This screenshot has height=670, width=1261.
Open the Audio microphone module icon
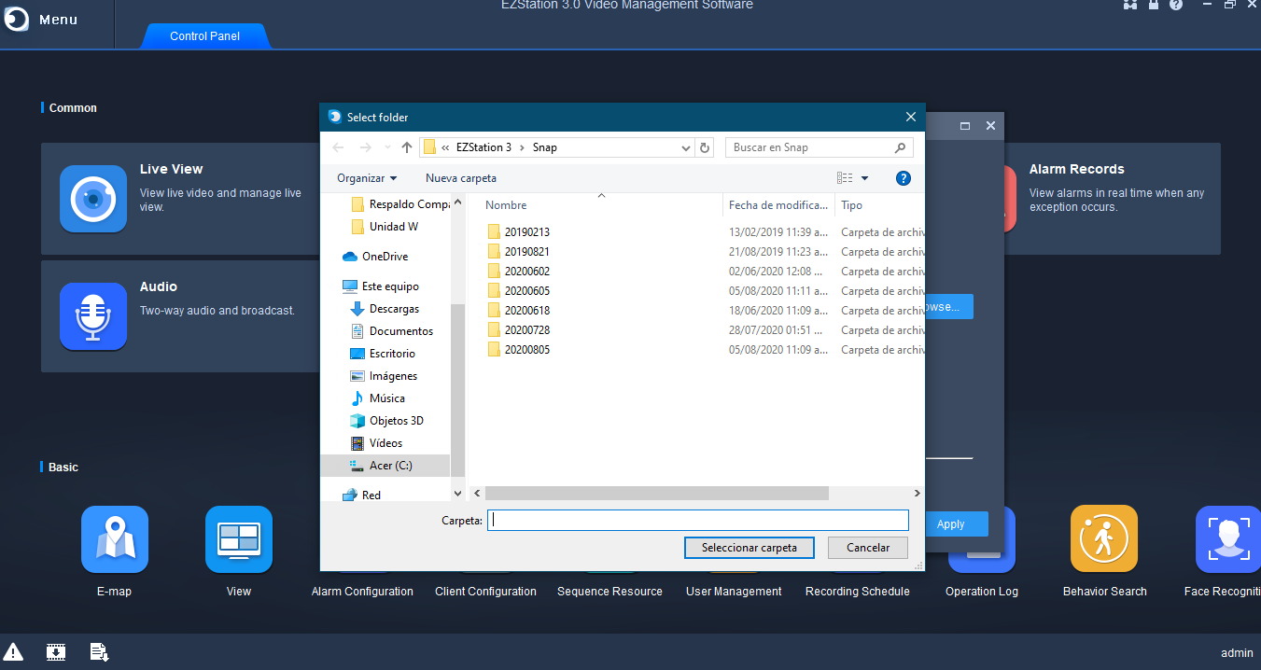click(93, 316)
